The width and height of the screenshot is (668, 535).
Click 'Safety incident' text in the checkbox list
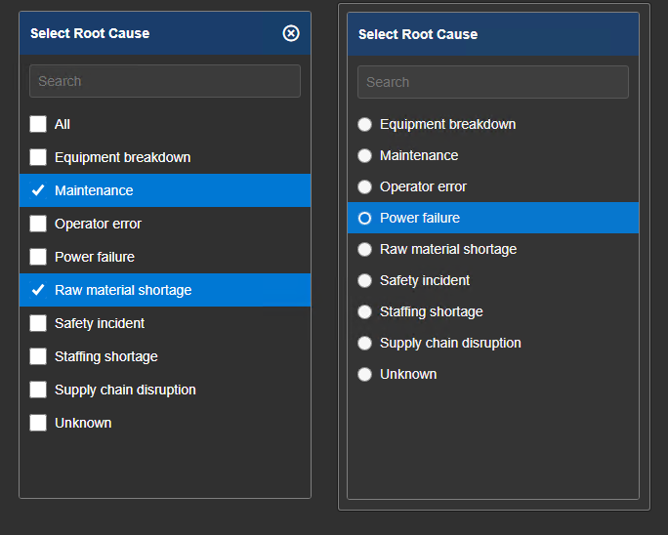pos(100,323)
